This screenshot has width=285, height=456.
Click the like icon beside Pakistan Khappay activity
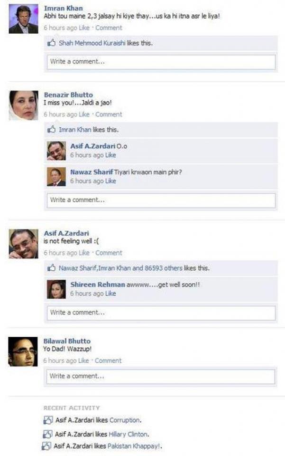coord(46,446)
